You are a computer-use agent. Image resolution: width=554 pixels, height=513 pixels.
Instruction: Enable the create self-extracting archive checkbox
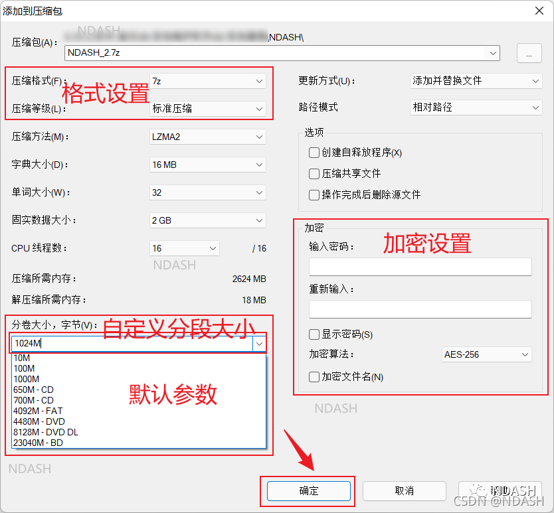[x=314, y=153]
